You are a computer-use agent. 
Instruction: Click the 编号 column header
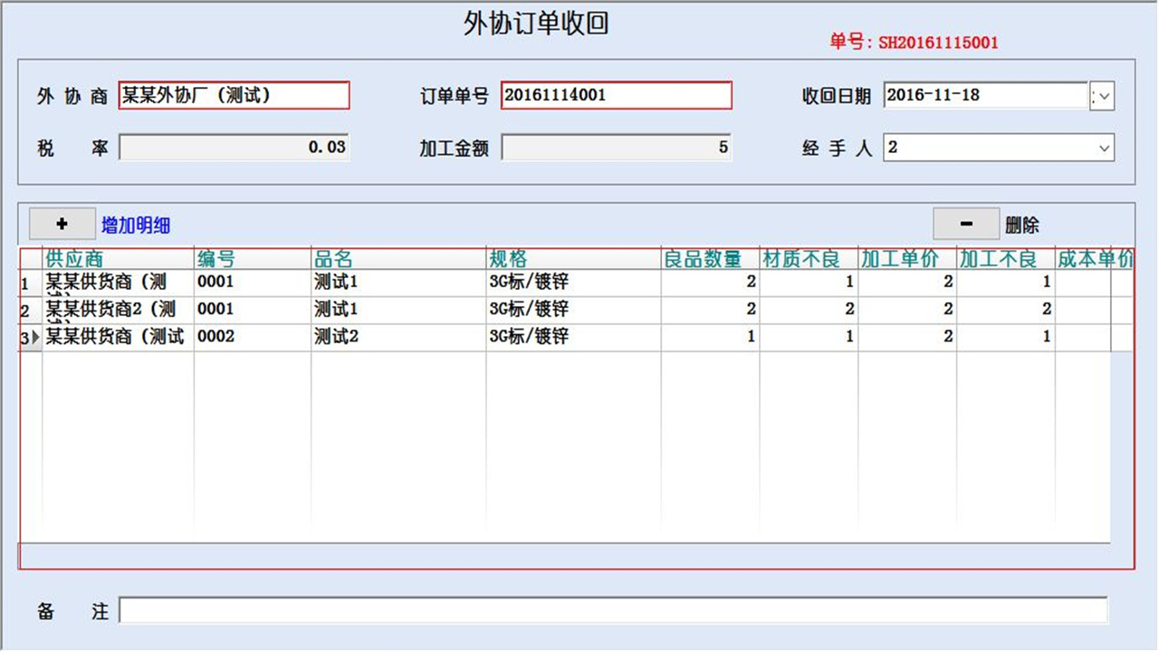coord(216,258)
